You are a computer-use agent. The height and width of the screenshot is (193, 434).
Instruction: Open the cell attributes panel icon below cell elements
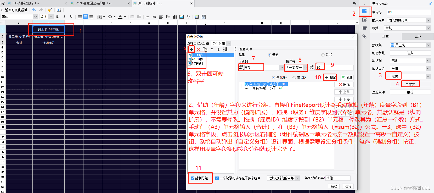(x=364, y=20)
